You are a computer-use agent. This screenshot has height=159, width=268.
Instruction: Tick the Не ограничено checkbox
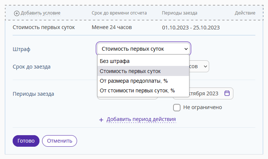[x=177, y=108]
